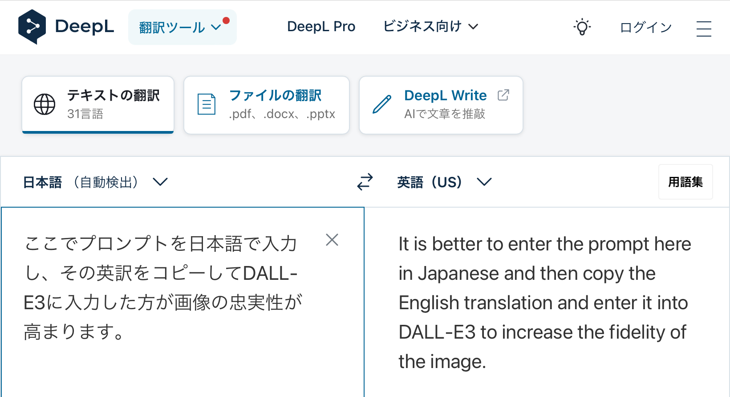Click the English translation output text
Screen dimensions: 730x397
click(544, 303)
